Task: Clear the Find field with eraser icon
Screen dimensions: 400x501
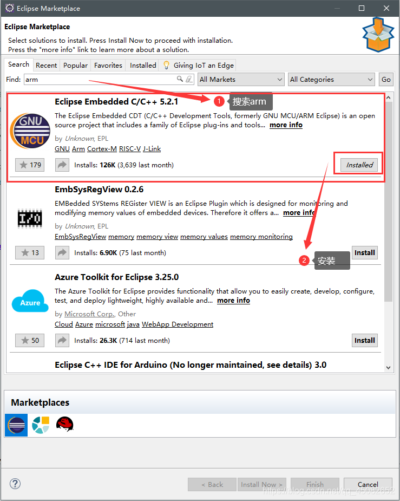Action: pos(189,79)
